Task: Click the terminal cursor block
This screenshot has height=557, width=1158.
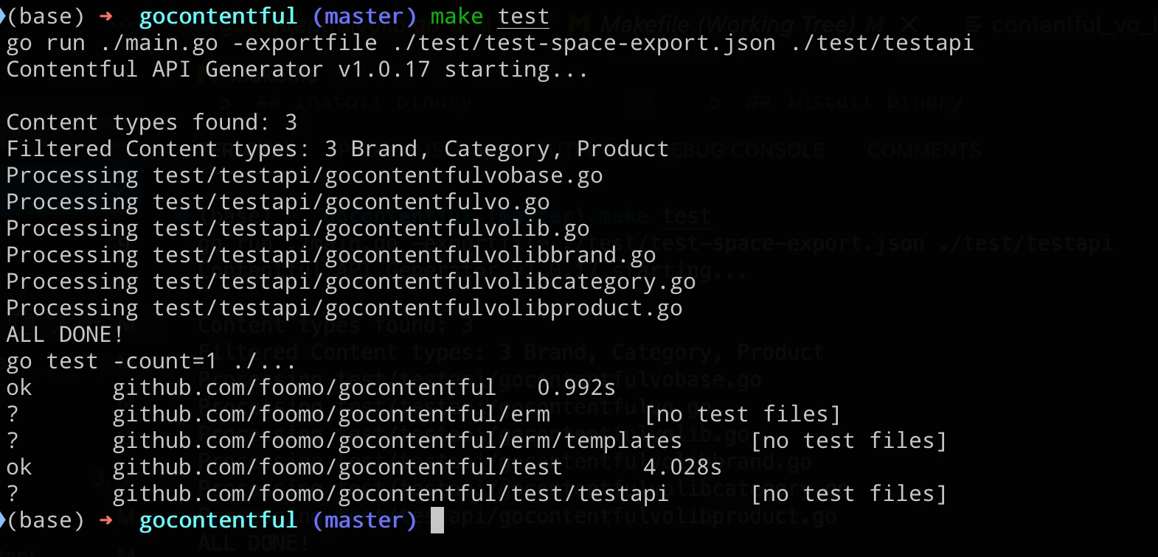Action: click(x=437, y=520)
